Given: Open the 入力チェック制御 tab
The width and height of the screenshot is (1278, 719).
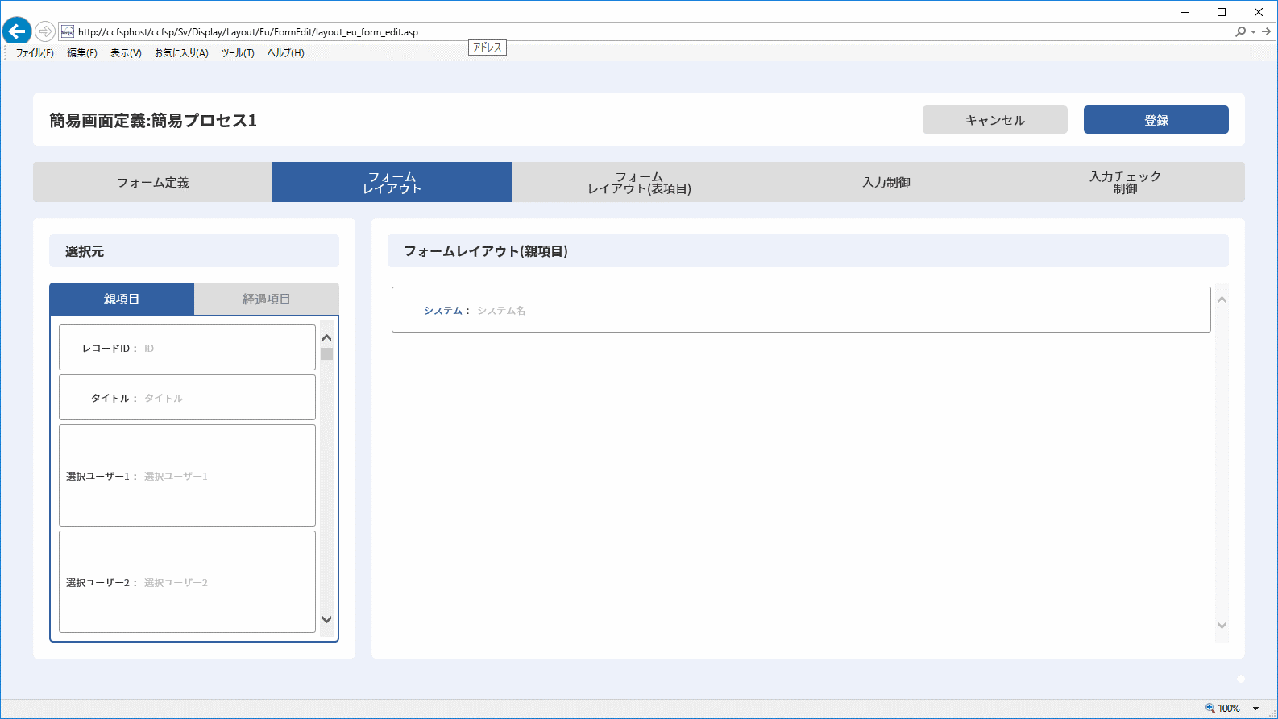Looking at the screenshot, I should click(1126, 182).
